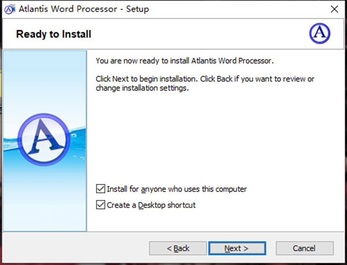Click the 'Click Next to begin installation' paragraph
Image resolution: width=347 pixels, height=265 pixels.
(x=205, y=83)
